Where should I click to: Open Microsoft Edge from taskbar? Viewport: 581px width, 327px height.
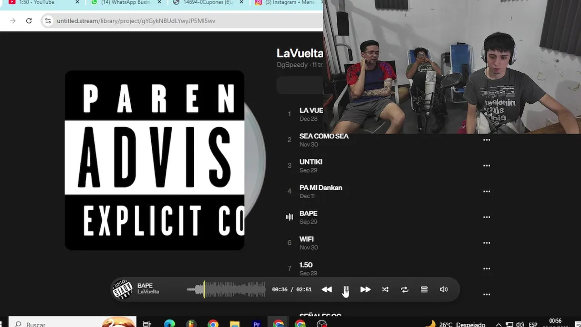[x=169, y=324]
